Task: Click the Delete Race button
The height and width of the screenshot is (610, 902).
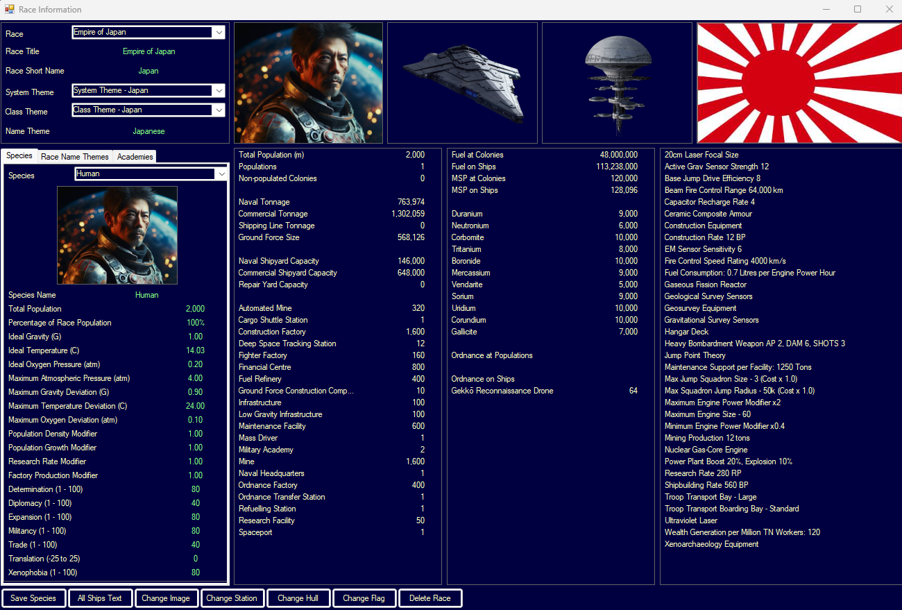Action: [430, 598]
